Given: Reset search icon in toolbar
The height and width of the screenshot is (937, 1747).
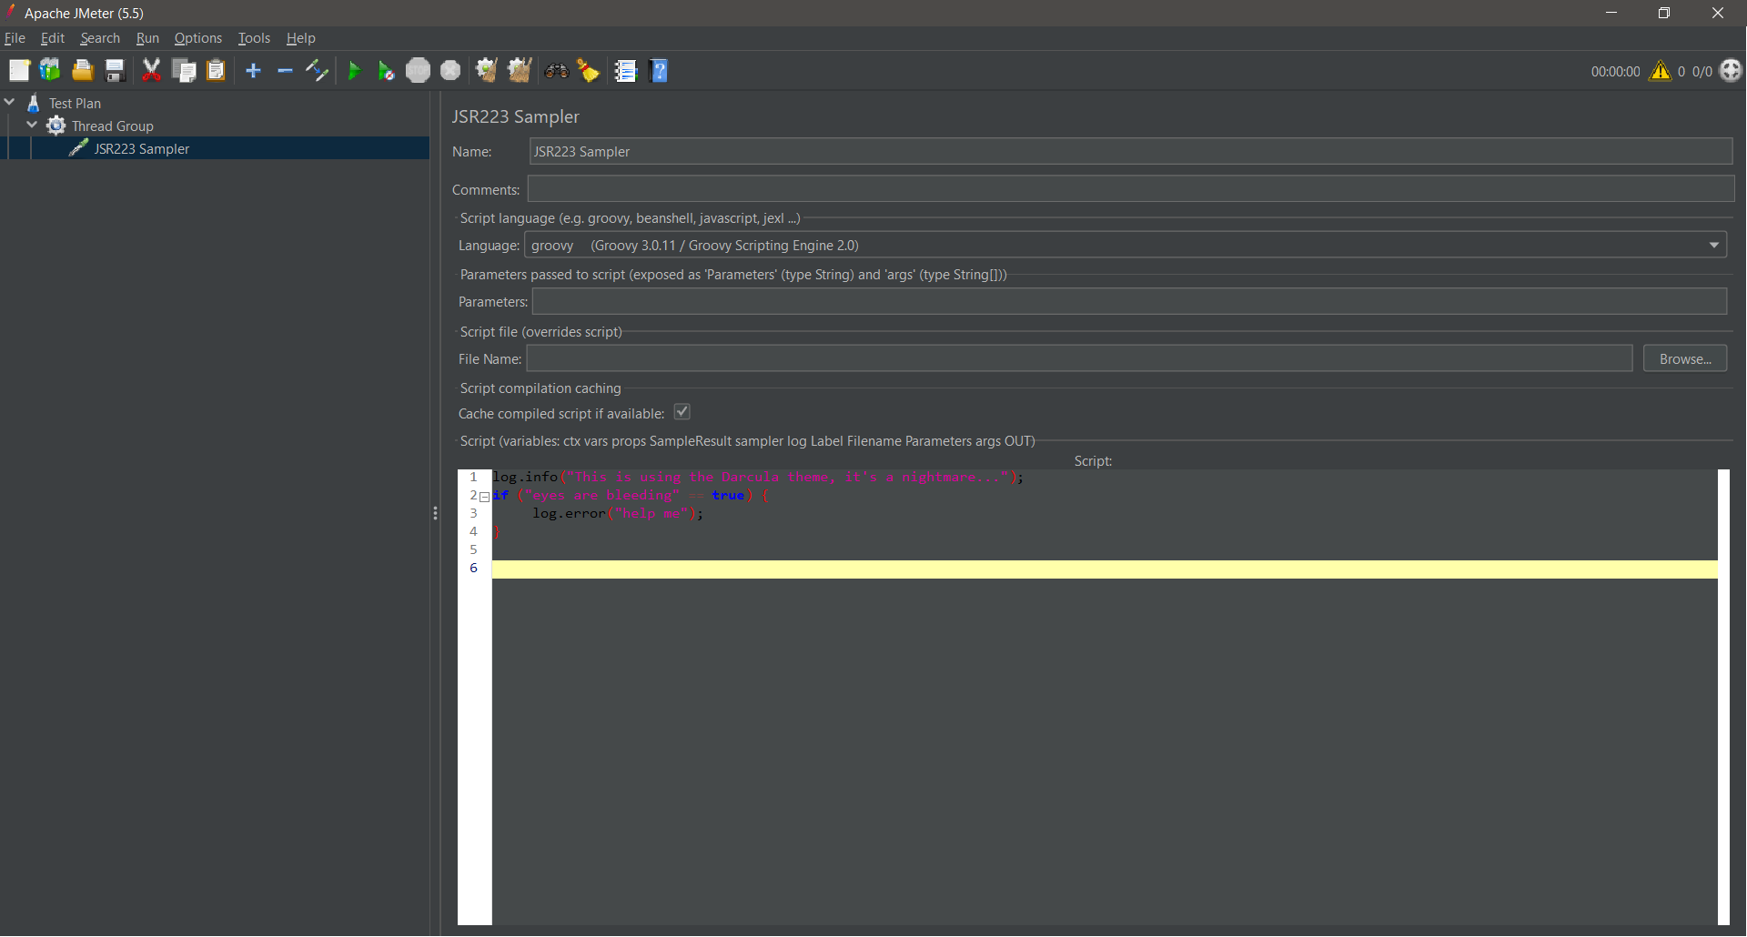Looking at the screenshot, I should 589,71.
